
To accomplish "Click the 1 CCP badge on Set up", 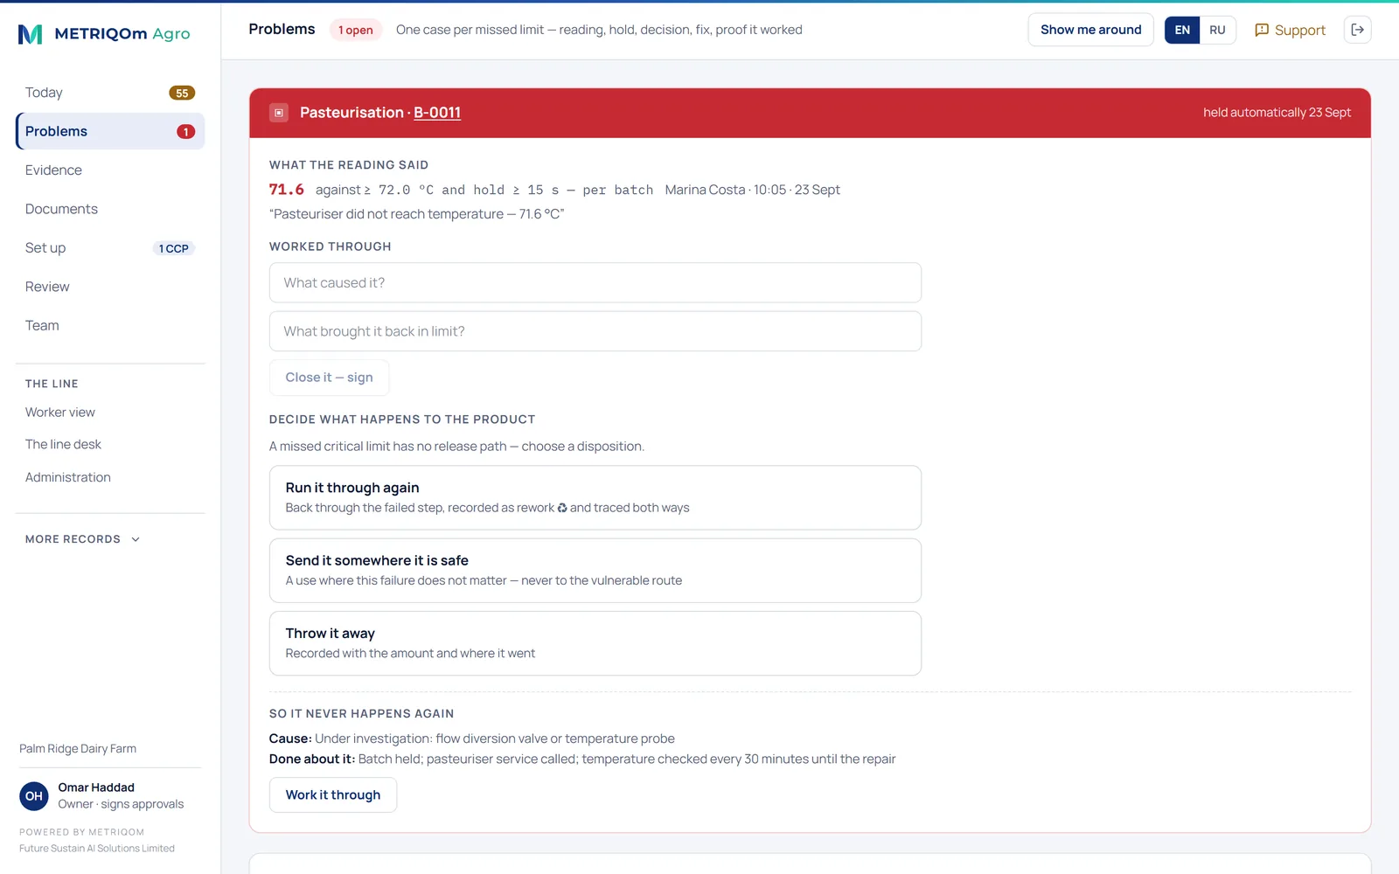I will [x=173, y=248].
